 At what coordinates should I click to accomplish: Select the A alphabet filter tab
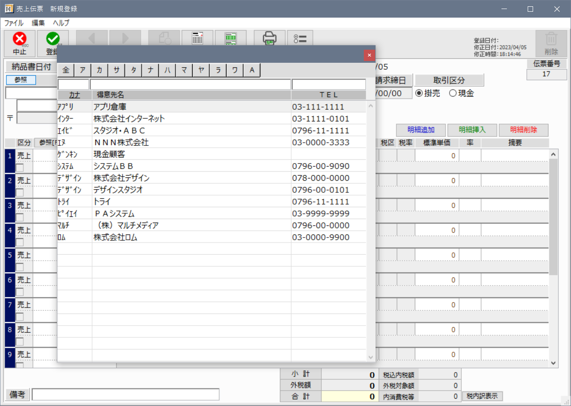tap(252, 70)
